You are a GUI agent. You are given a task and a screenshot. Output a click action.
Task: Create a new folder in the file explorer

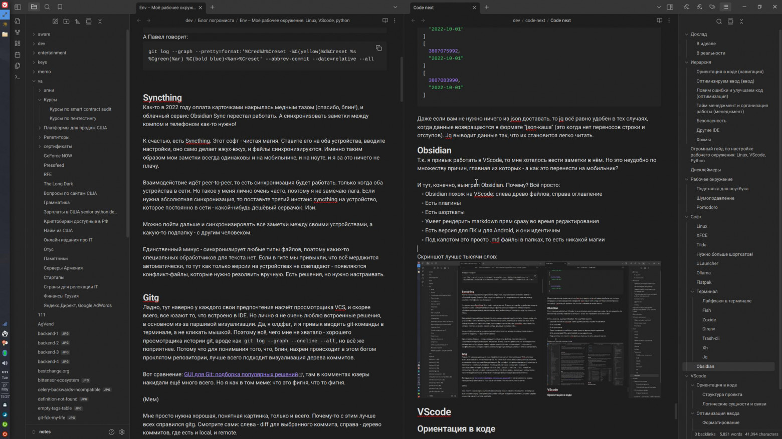coord(66,22)
